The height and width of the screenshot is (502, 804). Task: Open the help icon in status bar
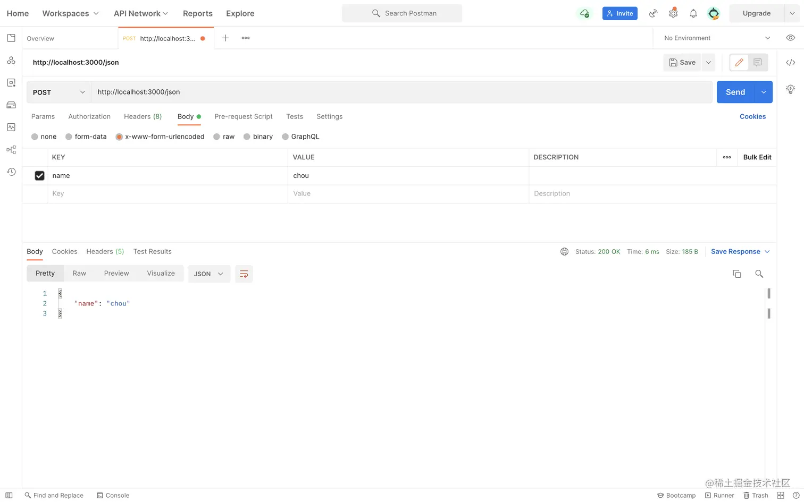coord(796,495)
